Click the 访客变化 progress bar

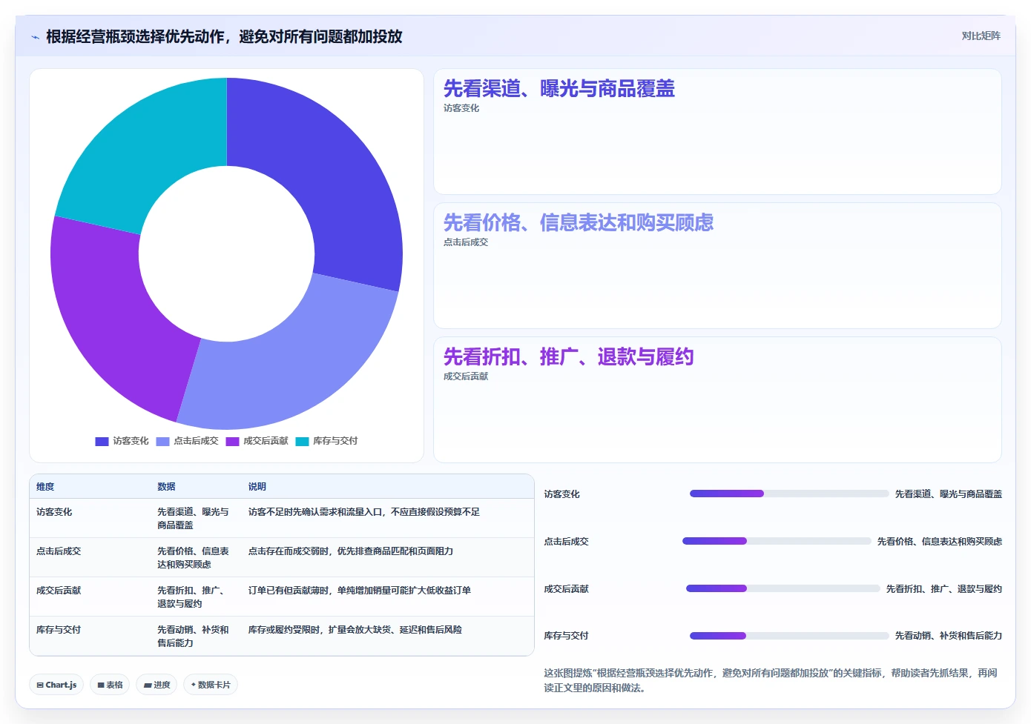(x=789, y=494)
